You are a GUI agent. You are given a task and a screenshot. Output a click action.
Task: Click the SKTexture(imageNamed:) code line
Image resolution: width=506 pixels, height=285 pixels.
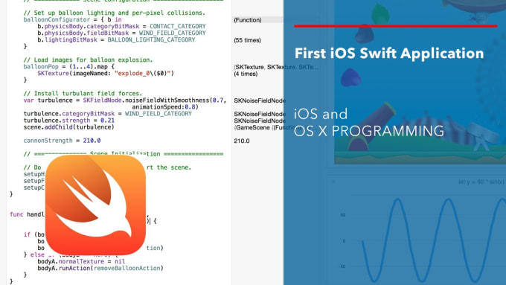click(x=106, y=73)
